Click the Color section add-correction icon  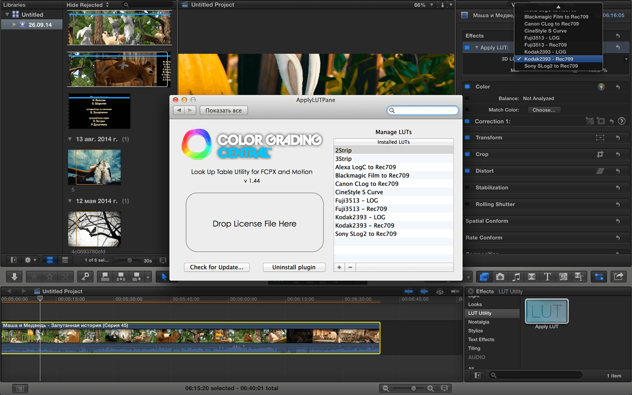pyautogui.click(x=601, y=86)
